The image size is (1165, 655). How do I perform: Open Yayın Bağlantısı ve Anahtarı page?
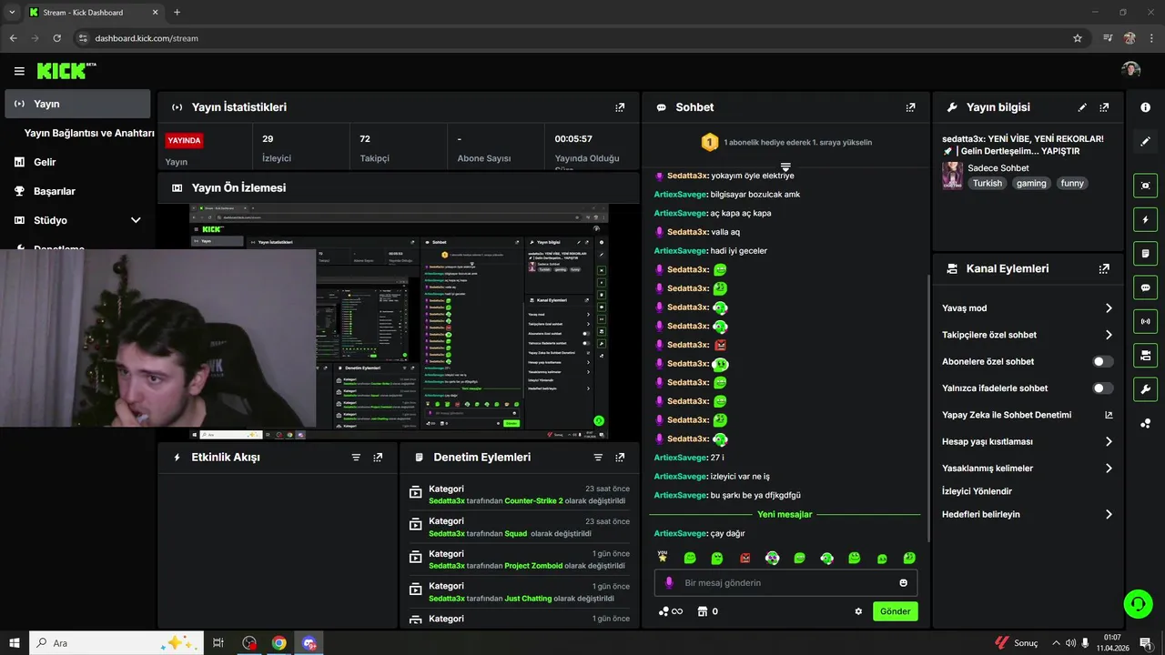click(89, 133)
